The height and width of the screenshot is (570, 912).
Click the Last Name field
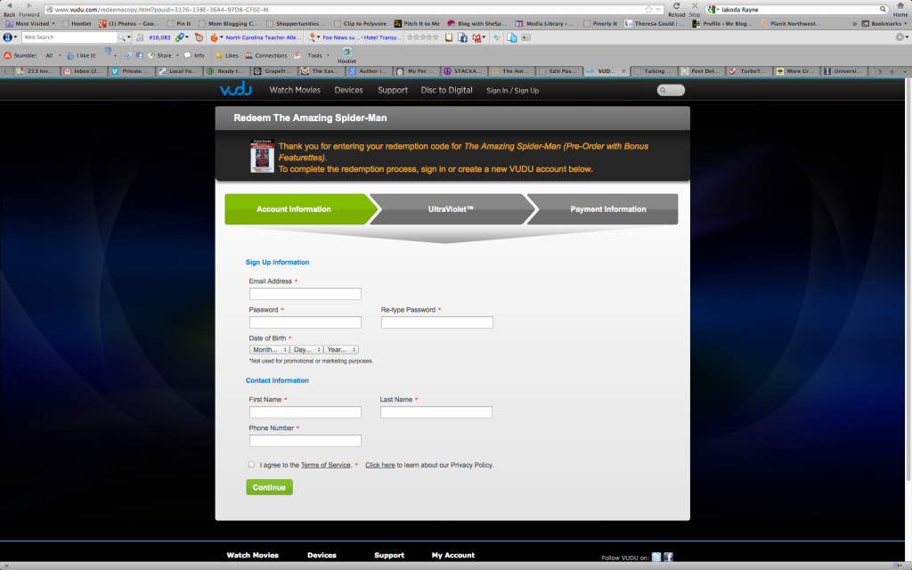pyautogui.click(x=436, y=412)
